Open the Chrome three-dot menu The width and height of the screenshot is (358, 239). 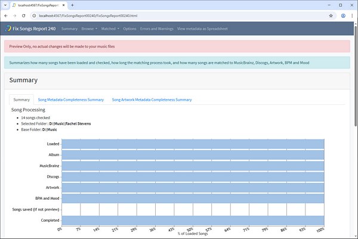pyautogui.click(x=351, y=15)
